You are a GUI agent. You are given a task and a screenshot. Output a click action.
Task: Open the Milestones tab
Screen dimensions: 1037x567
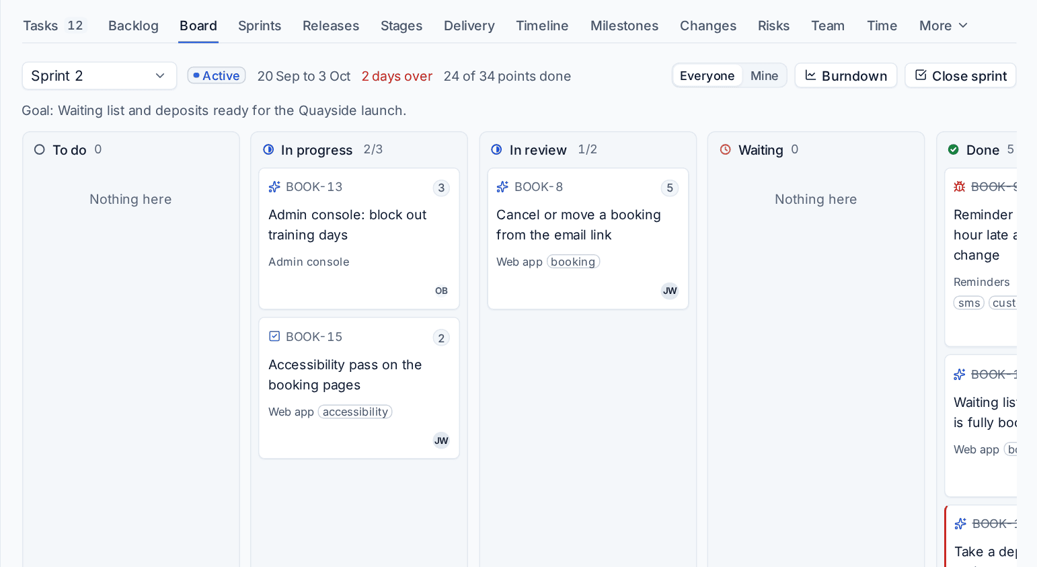pyautogui.click(x=624, y=26)
